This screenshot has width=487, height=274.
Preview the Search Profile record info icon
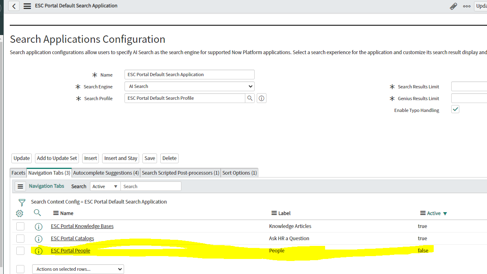point(262,98)
